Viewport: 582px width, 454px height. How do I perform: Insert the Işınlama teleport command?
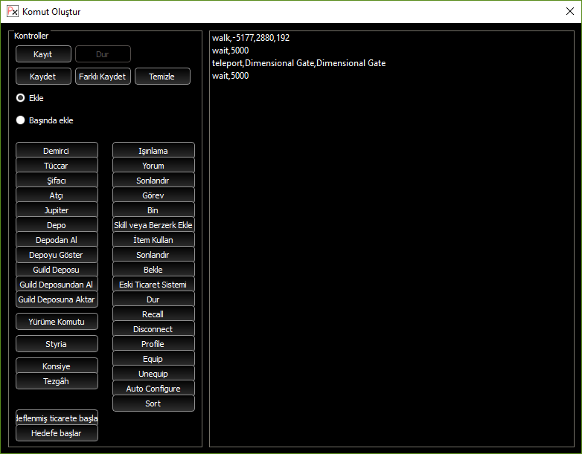coord(153,151)
